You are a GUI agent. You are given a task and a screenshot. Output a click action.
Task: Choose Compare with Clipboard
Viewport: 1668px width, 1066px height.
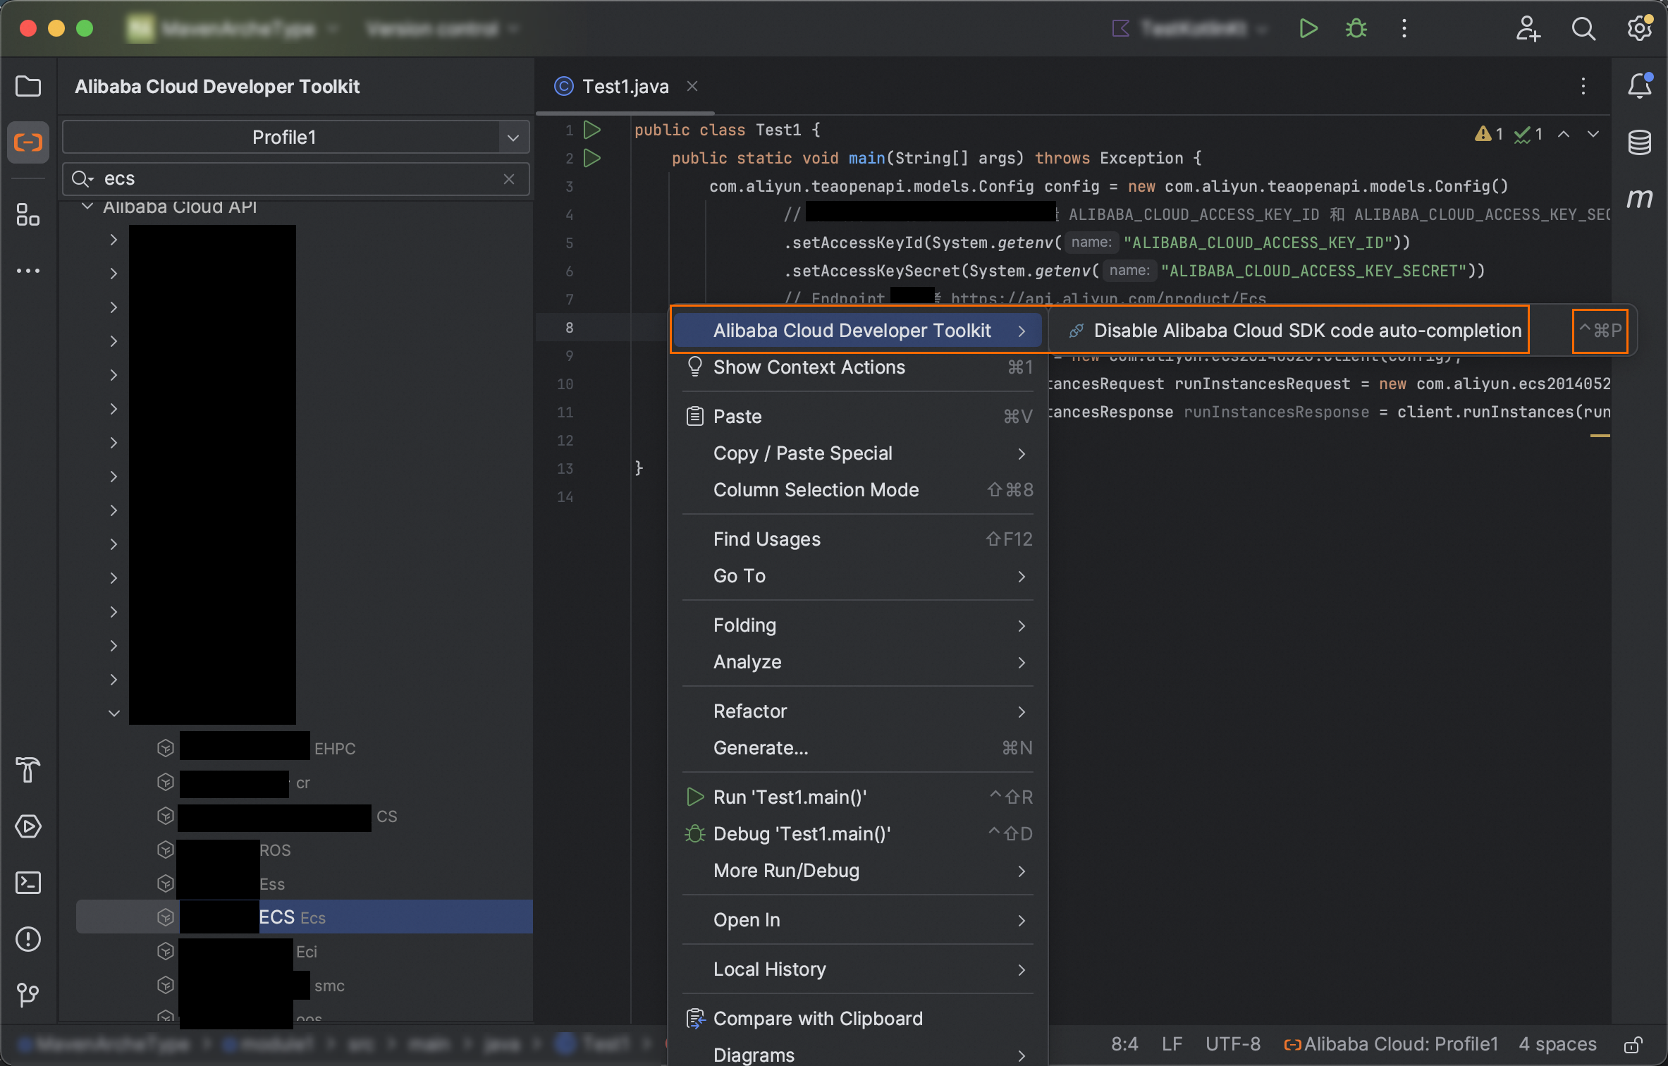(857, 1019)
